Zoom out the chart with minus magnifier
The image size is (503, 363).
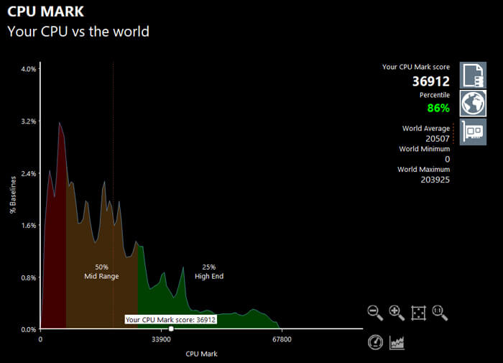375,313
